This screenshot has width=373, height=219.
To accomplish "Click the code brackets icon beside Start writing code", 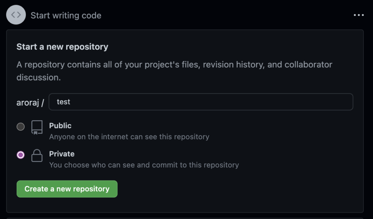I will (x=16, y=15).
